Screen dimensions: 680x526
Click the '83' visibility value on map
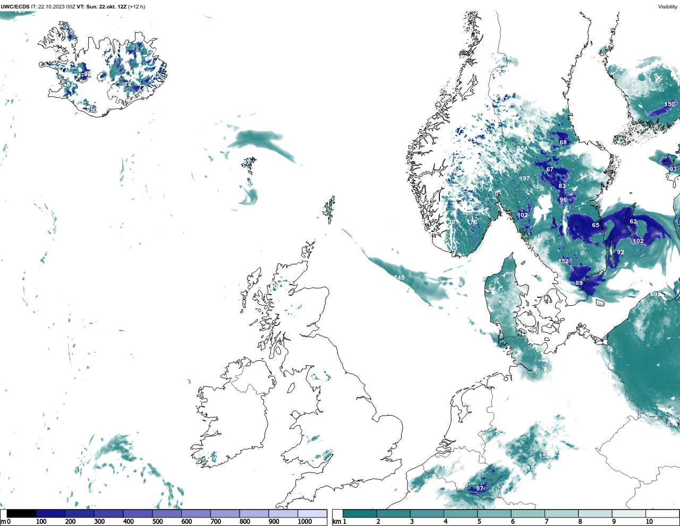click(562, 186)
